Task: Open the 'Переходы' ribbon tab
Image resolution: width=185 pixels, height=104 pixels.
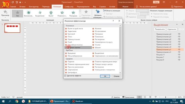Action: tap(46, 7)
